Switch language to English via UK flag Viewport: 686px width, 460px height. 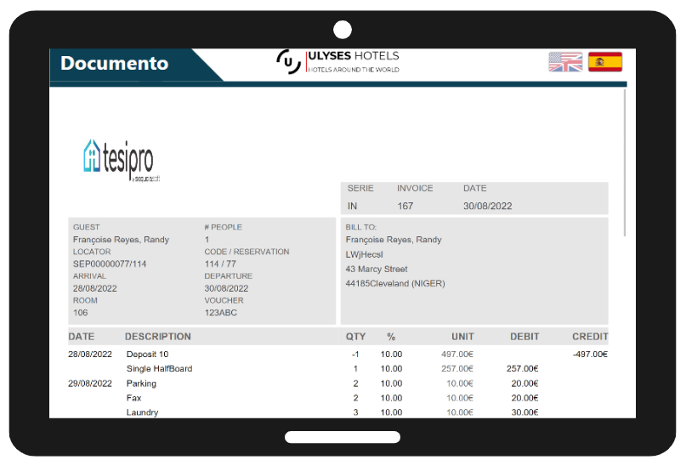(x=565, y=62)
